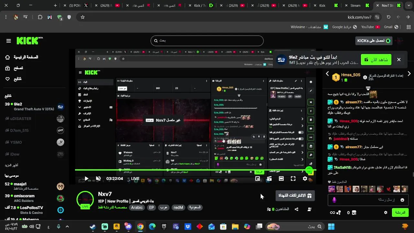
Task: Click the chat scrollbar
Action: click(413, 174)
